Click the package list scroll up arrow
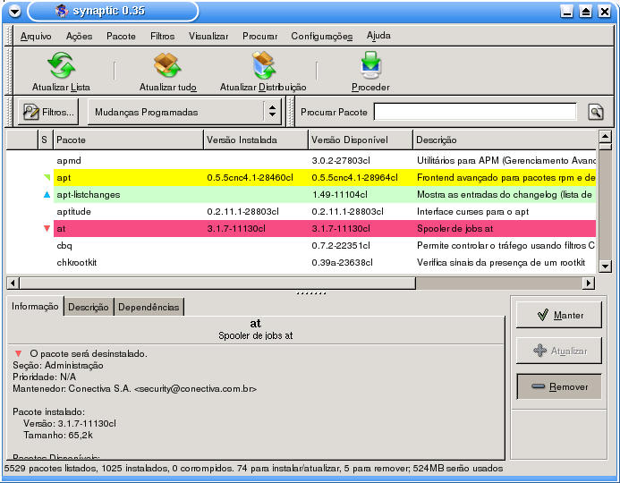Screen dimensions: 620x483 click(605, 137)
